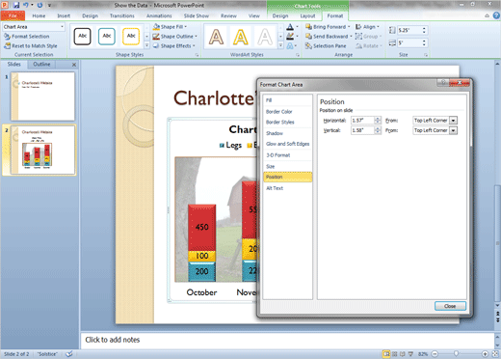Select Border Color category in dialog
The image size is (501, 359).
coord(287,112)
